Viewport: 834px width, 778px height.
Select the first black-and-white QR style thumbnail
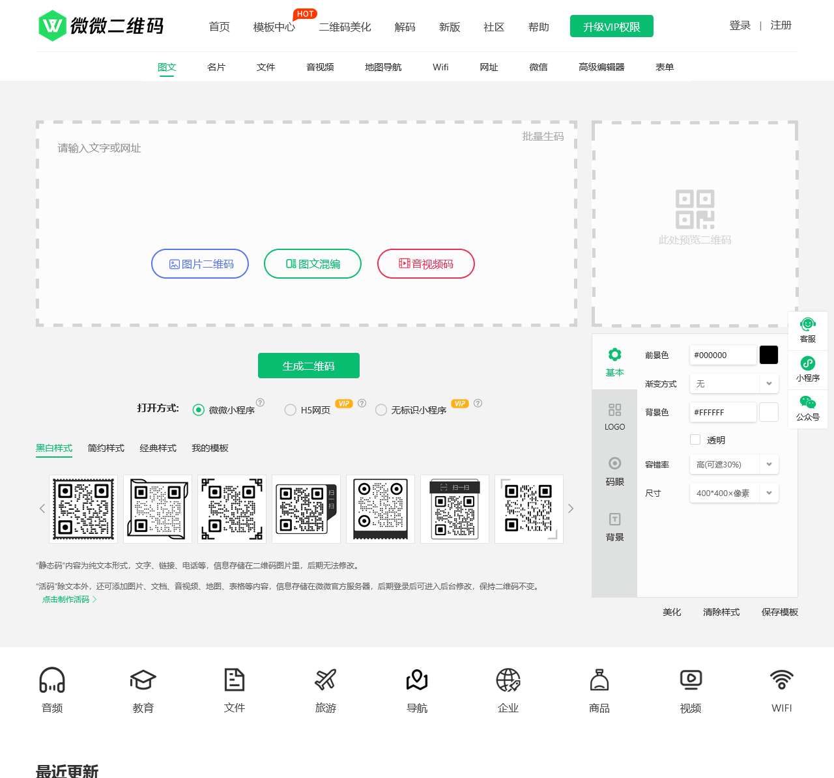[83, 509]
